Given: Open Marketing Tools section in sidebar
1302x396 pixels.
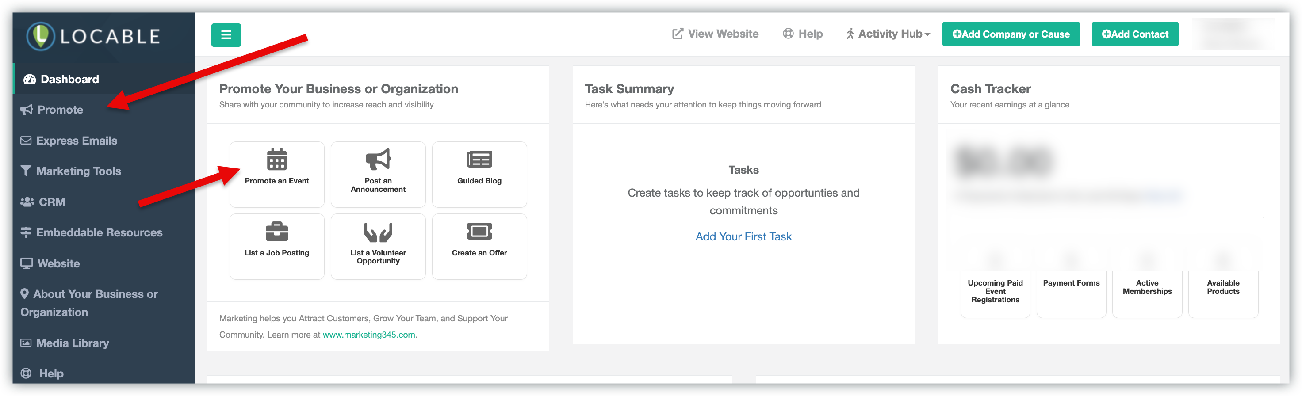Looking at the screenshot, I should pyautogui.click(x=78, y=171).
